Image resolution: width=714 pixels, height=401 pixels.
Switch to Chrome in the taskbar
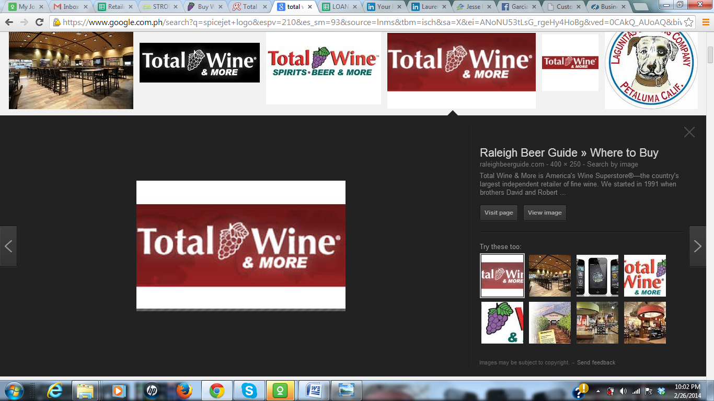pyautogui.click(x=216, y=391)
